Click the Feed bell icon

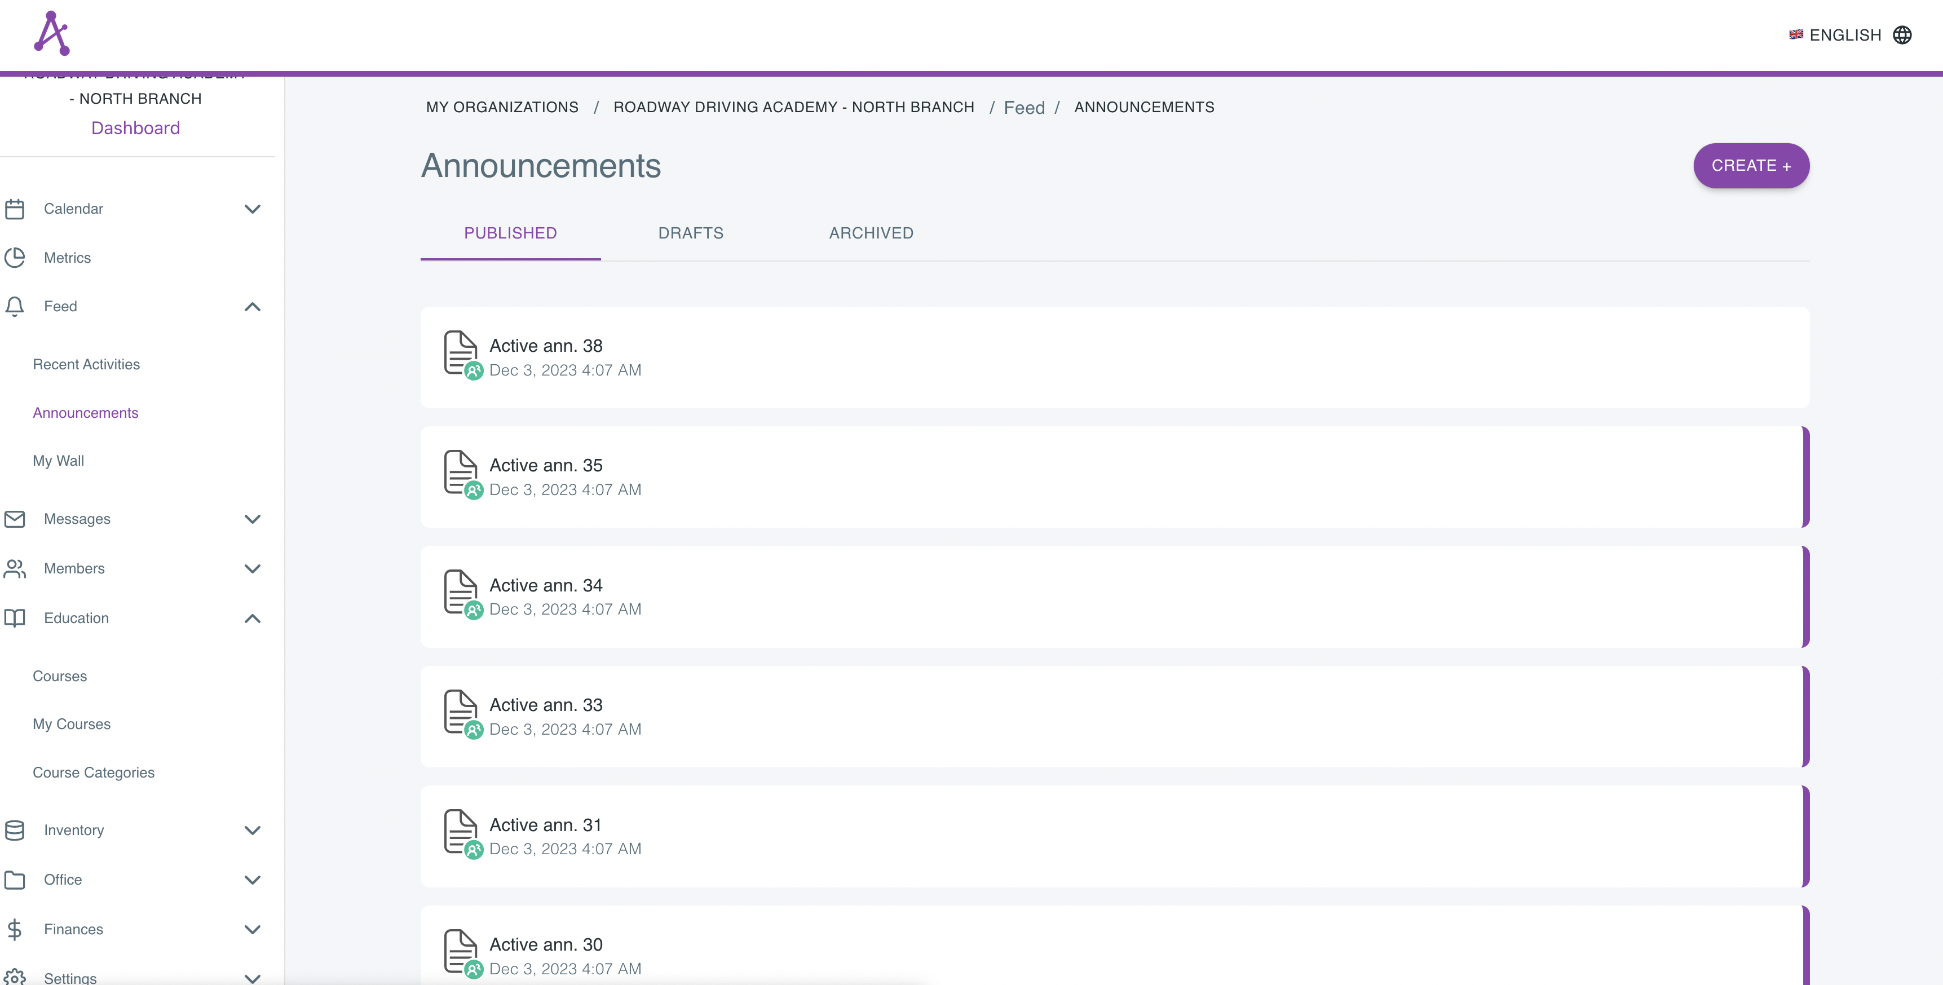pos(15,306)
